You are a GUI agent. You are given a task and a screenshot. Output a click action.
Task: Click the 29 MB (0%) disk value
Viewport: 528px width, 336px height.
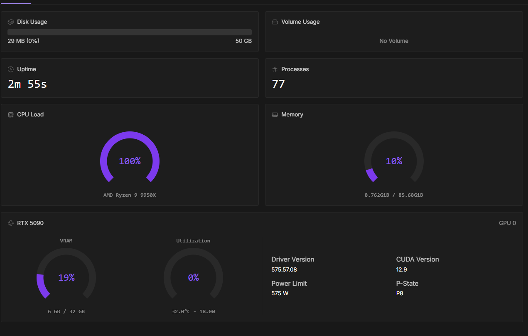23,41
